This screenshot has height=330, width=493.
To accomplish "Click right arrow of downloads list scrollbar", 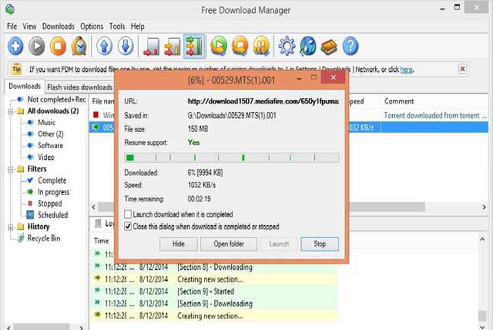I will pos(484,207).
